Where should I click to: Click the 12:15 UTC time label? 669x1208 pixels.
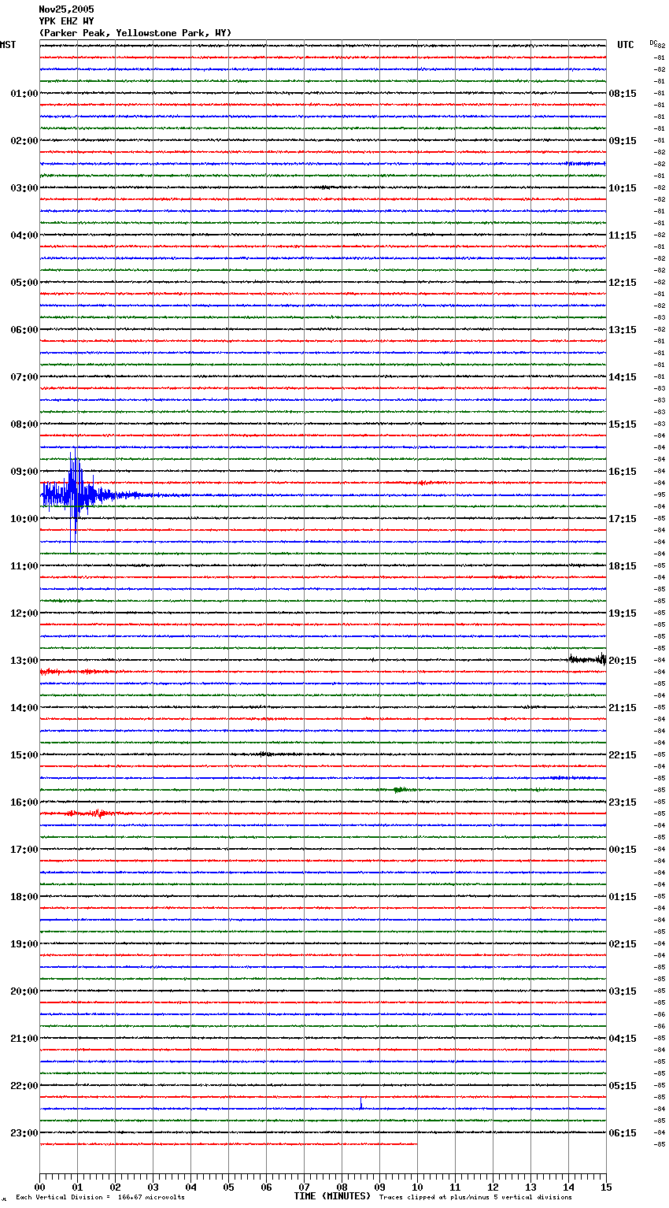coord(623,283)
